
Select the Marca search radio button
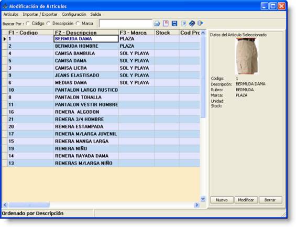click(78, 24)
